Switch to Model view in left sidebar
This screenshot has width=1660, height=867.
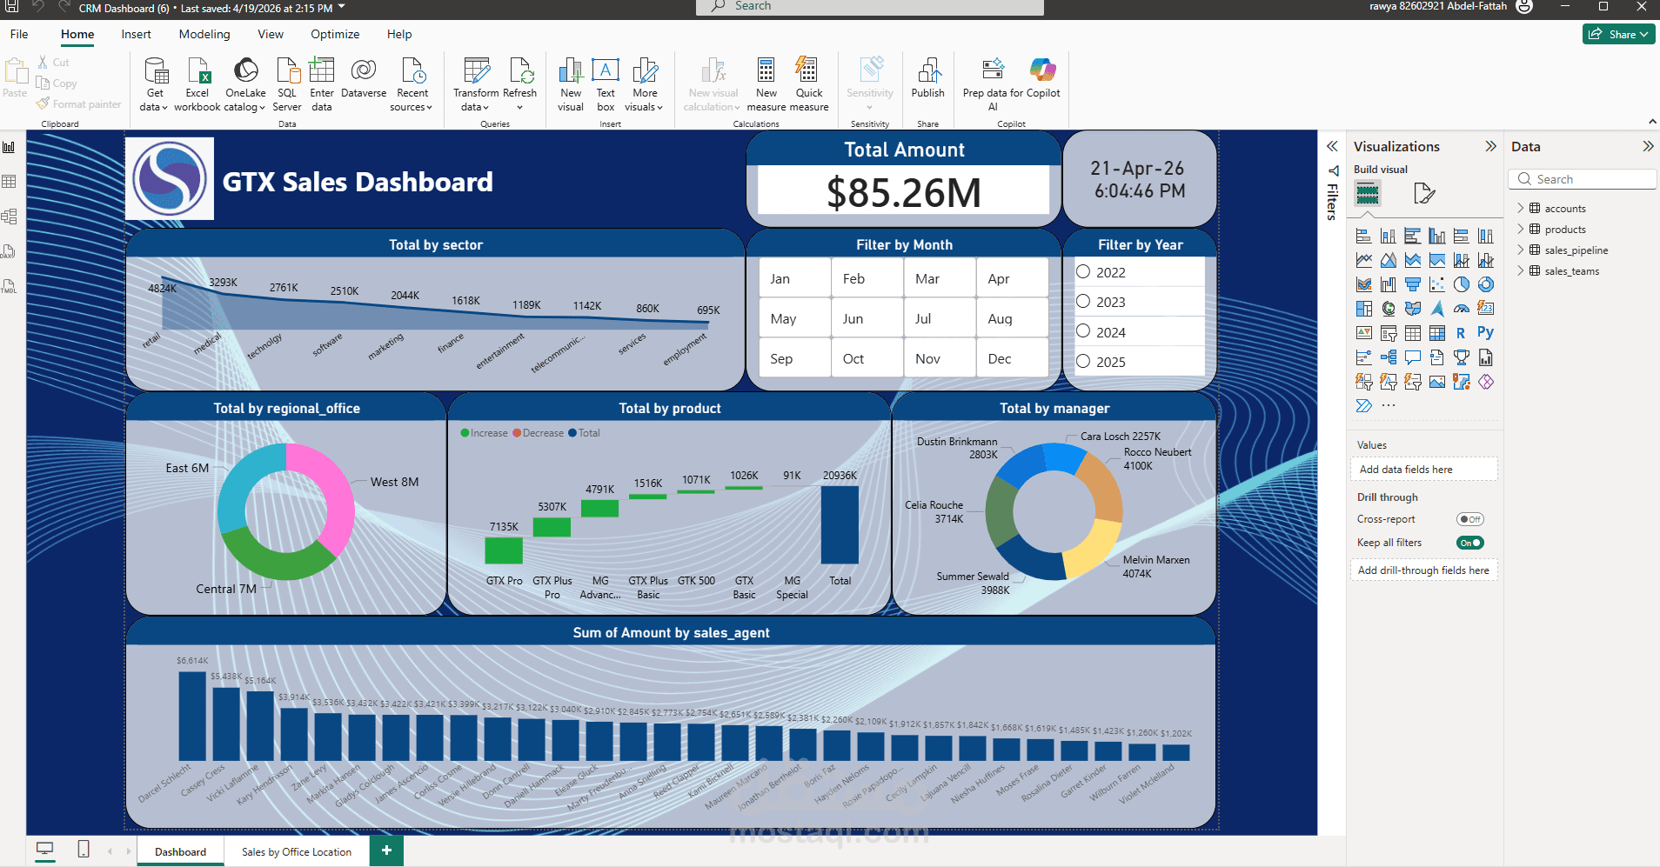point(10,217)
